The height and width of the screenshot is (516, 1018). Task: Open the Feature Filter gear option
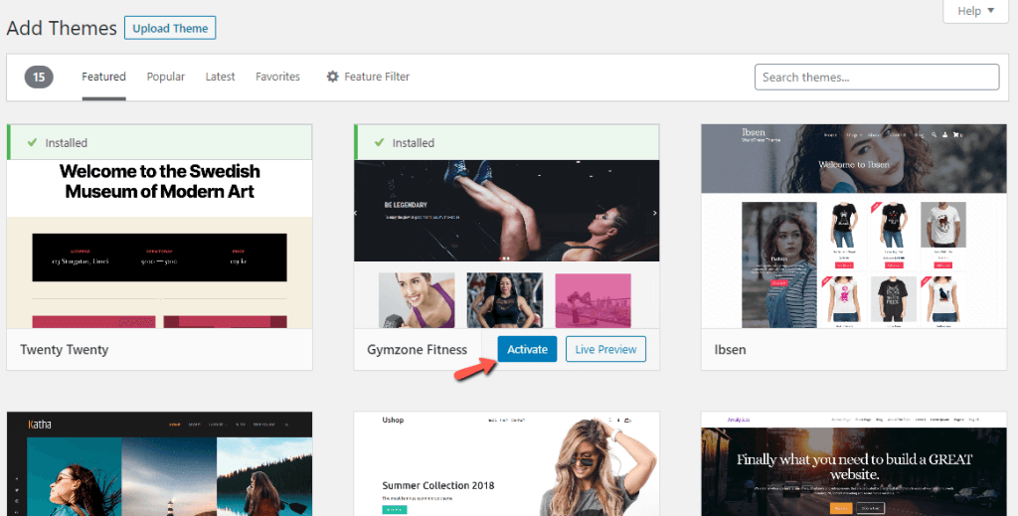click(x=368, y=77)
